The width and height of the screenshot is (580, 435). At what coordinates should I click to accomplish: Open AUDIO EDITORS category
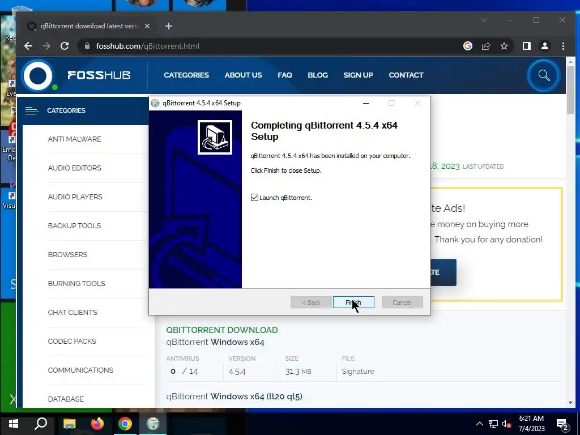74,168
